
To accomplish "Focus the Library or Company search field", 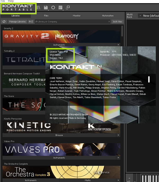I will coord(72,22).
